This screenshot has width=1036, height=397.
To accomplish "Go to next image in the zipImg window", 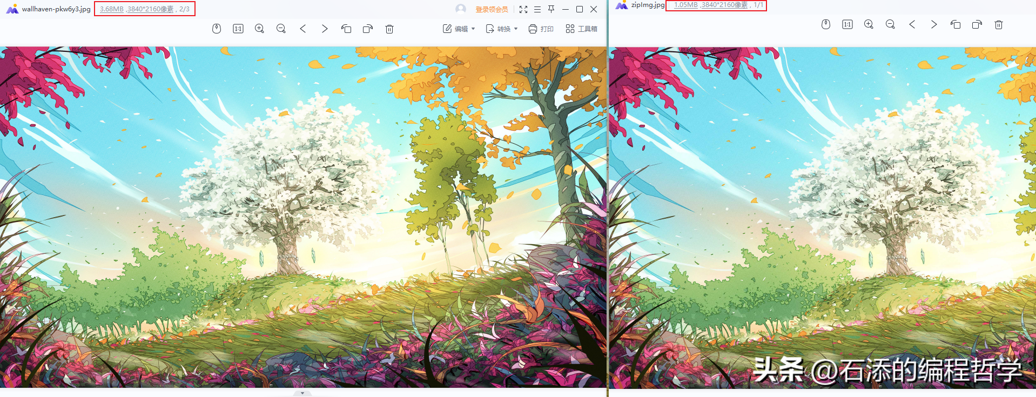I will (x=934, y=24).
